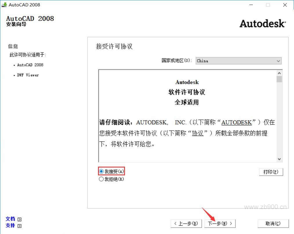This screenshot has width=294, height=234.
Task: Select AutoCAD 2008 in the left info list
Action: (x=30, y=65)
